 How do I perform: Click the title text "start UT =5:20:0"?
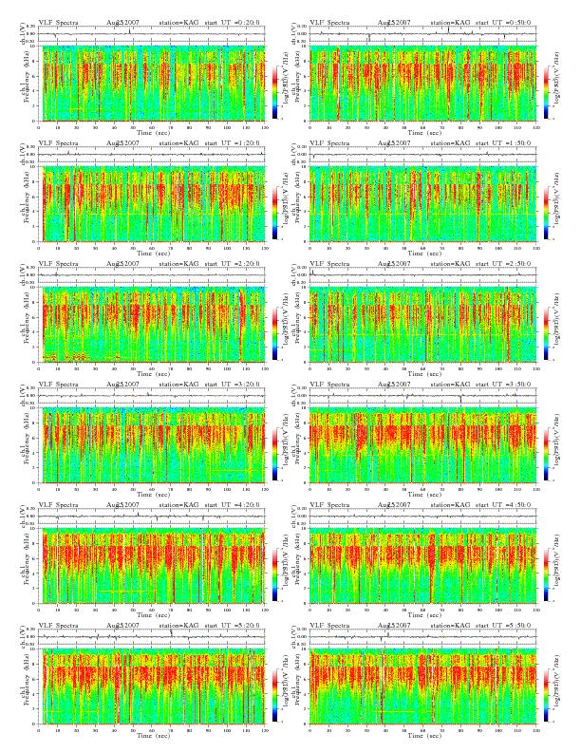(232, 626)
